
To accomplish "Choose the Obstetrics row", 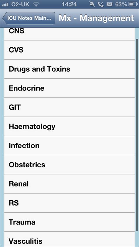I will tap(69, 164).
